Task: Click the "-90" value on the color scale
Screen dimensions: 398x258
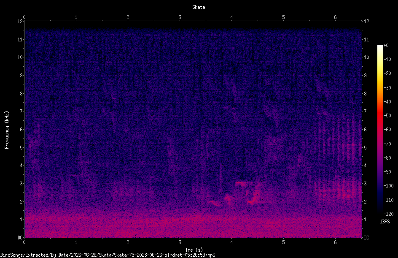Action: [x=387, y=172]
